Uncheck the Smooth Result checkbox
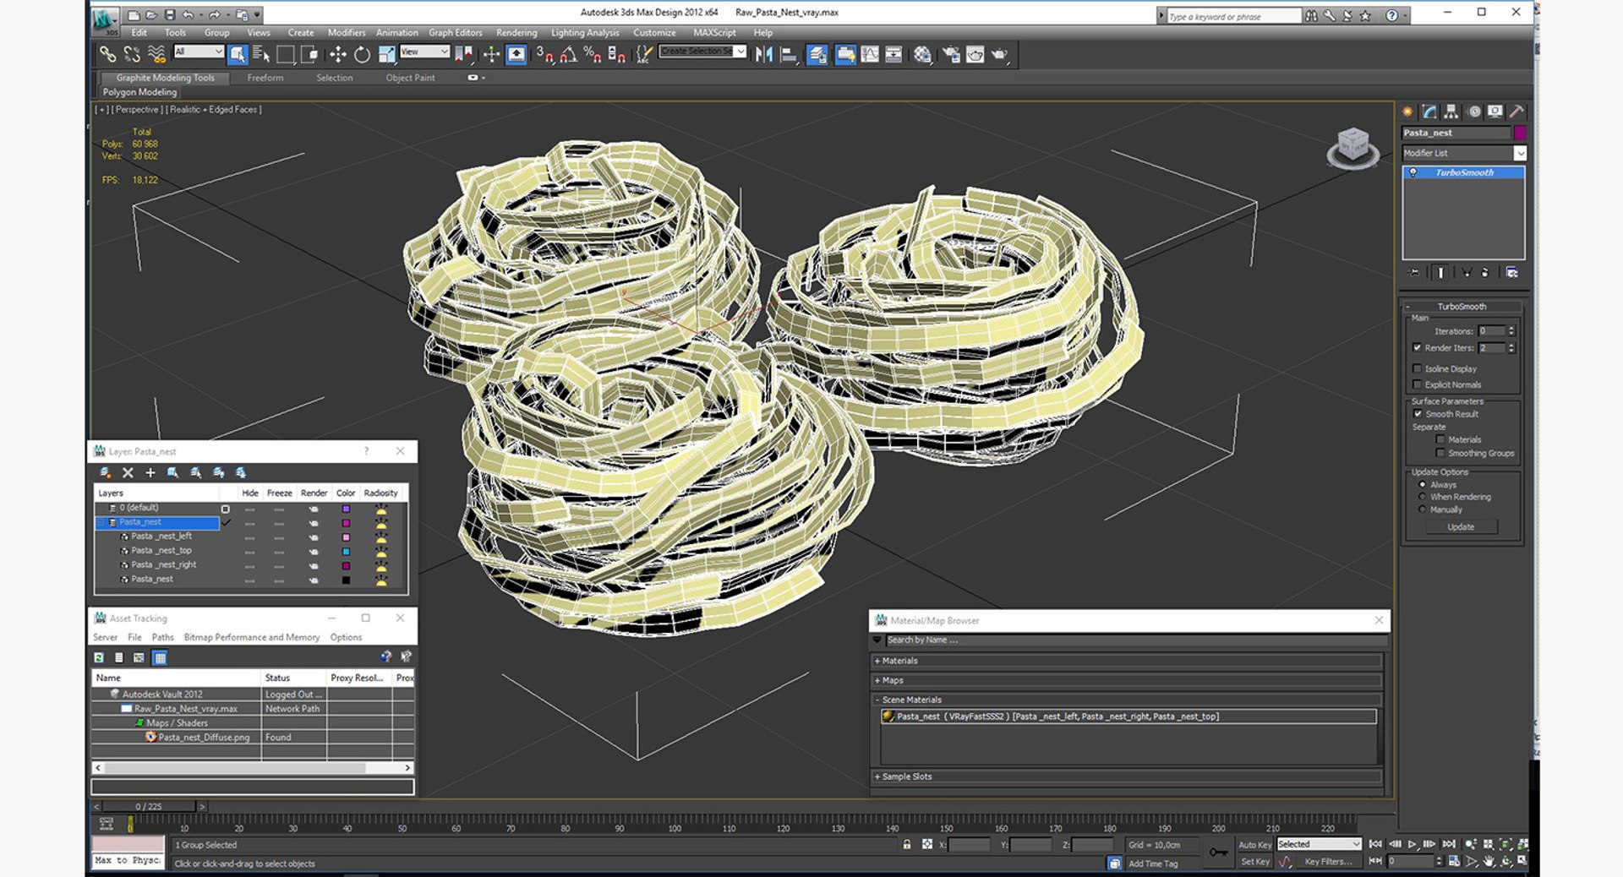The height and width of the screenshot is (877, 1623). tap(1418, 414)
